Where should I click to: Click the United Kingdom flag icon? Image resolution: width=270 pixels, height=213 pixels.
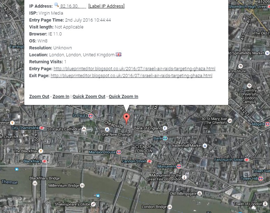118,55
